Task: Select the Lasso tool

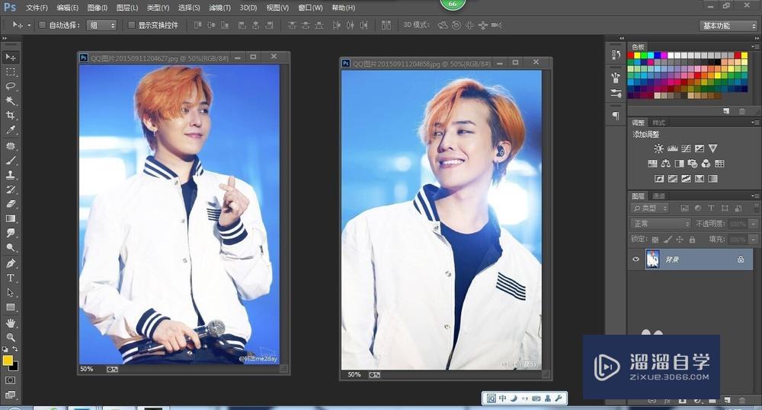Action: 10,87
